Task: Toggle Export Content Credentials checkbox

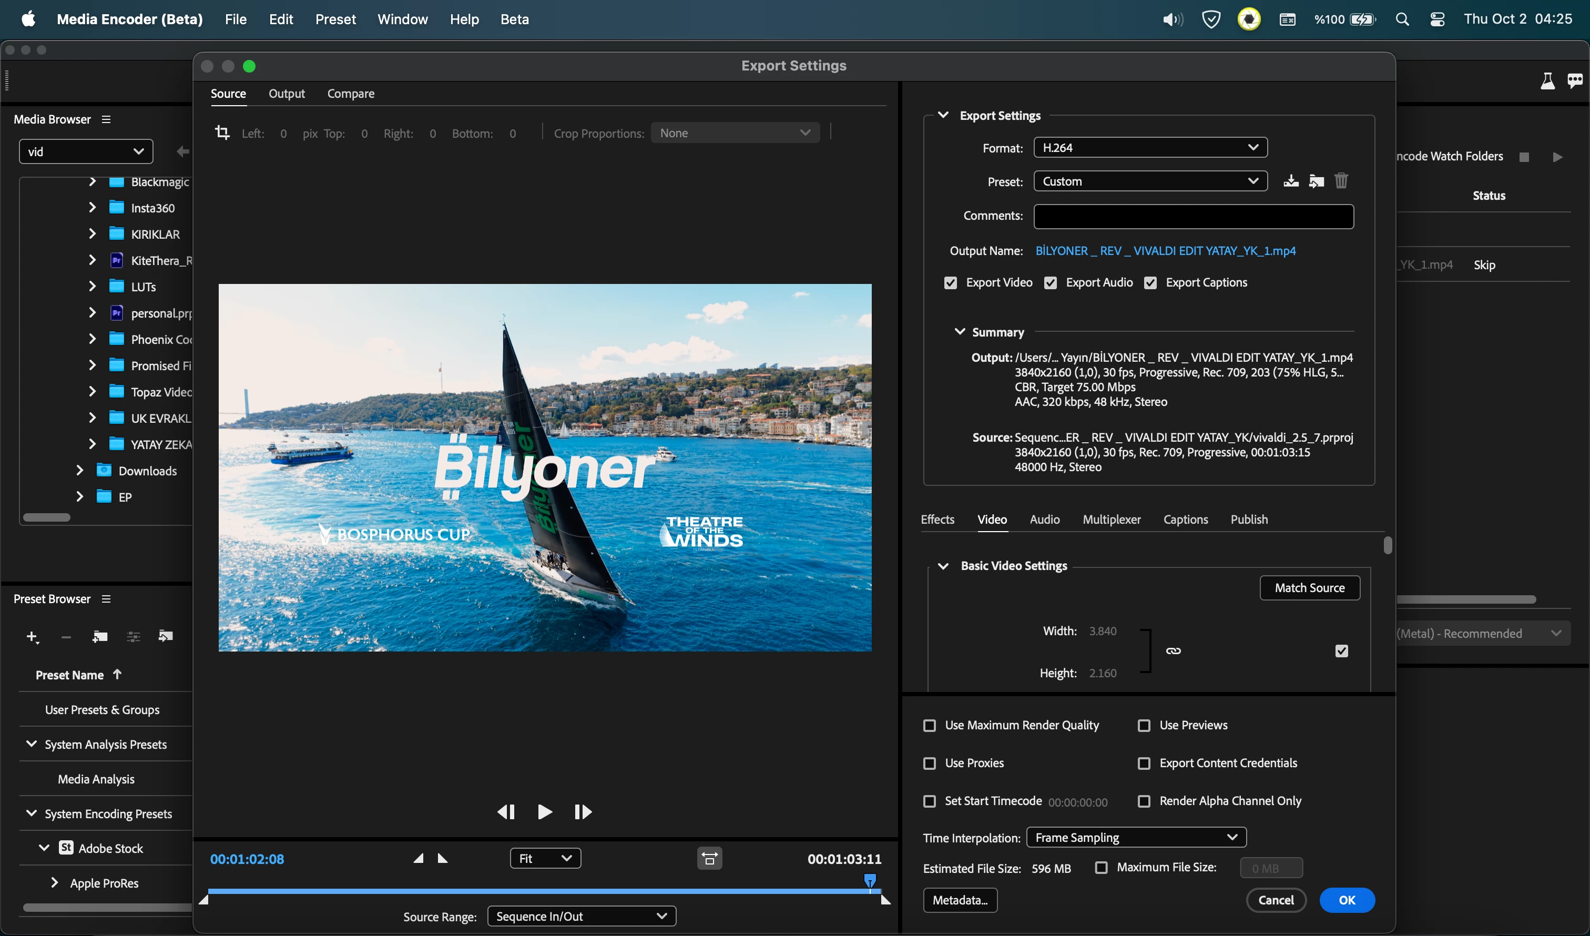Action: point(1144,763)
